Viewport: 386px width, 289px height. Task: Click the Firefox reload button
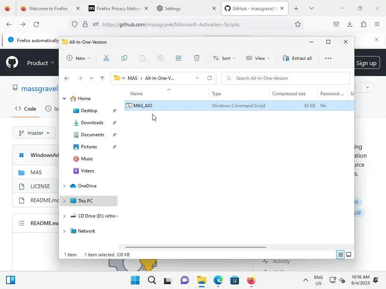pyautogui.click(x=36, y=24)
